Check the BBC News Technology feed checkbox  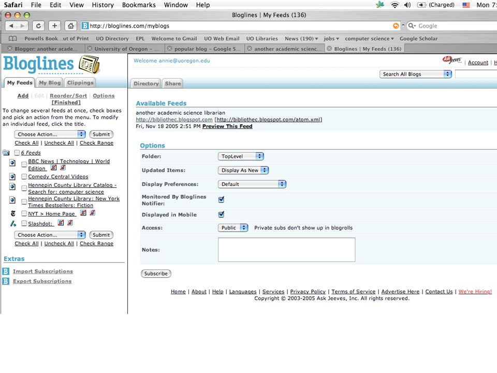(24, 164)
